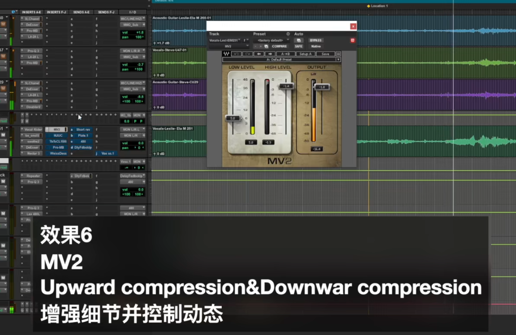This screenshot has width=516, height=335.
Task: Open the Vocal Rider insert slot
Action: click(x=33, y=129)
